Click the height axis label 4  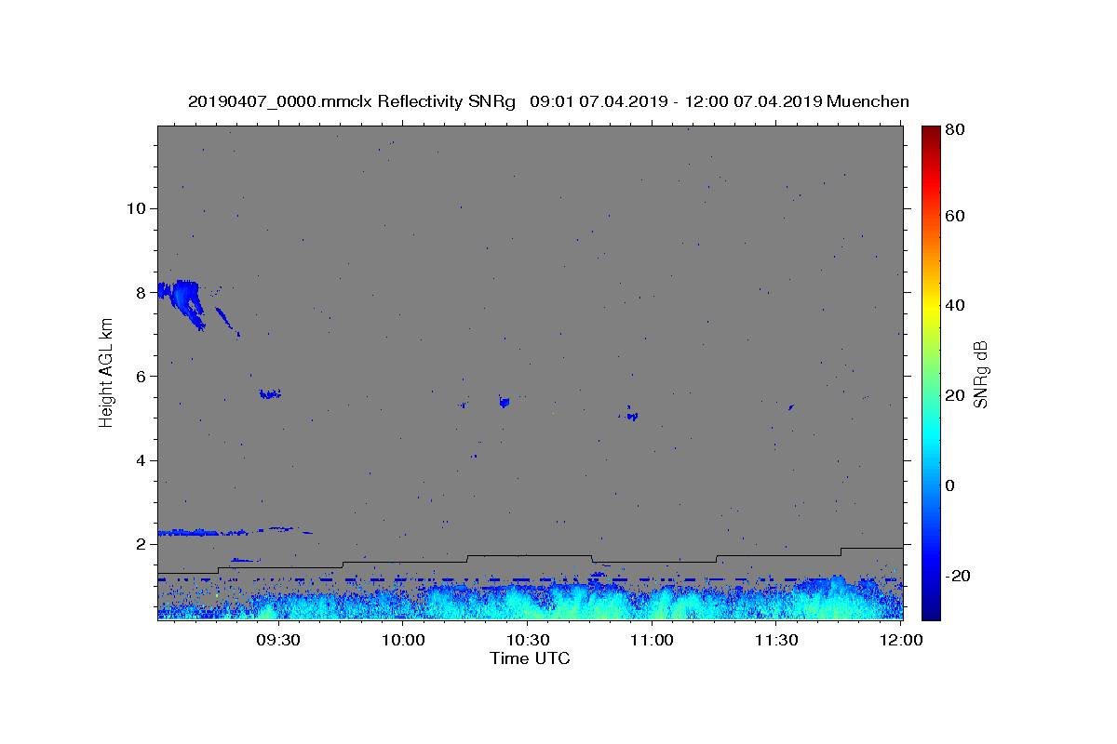click(140, 460)
